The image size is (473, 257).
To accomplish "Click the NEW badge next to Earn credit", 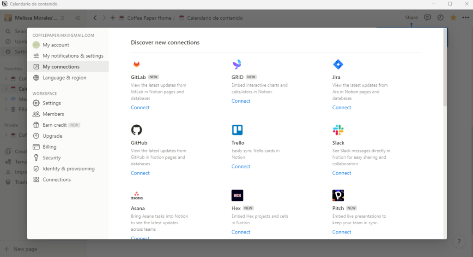I will tap(74, 125).
